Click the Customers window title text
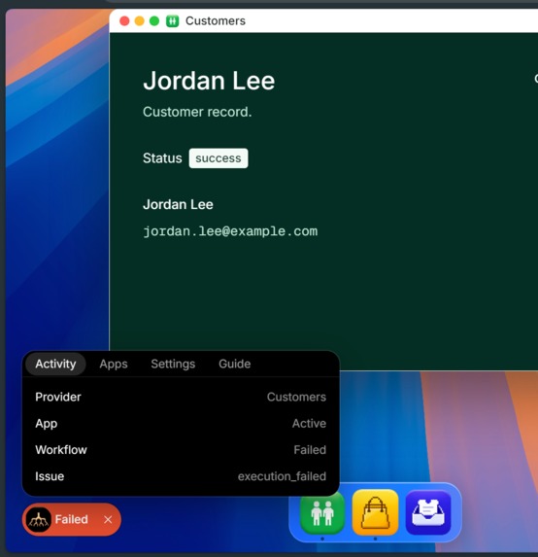Screen dimensions: 538x557 216,21
